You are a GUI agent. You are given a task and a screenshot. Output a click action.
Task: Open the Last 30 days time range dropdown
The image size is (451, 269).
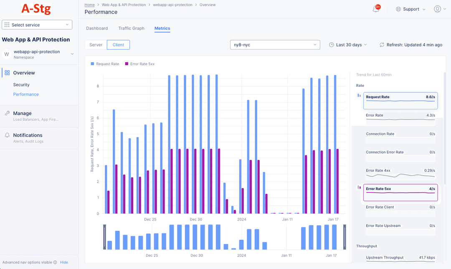pos(348,45)
